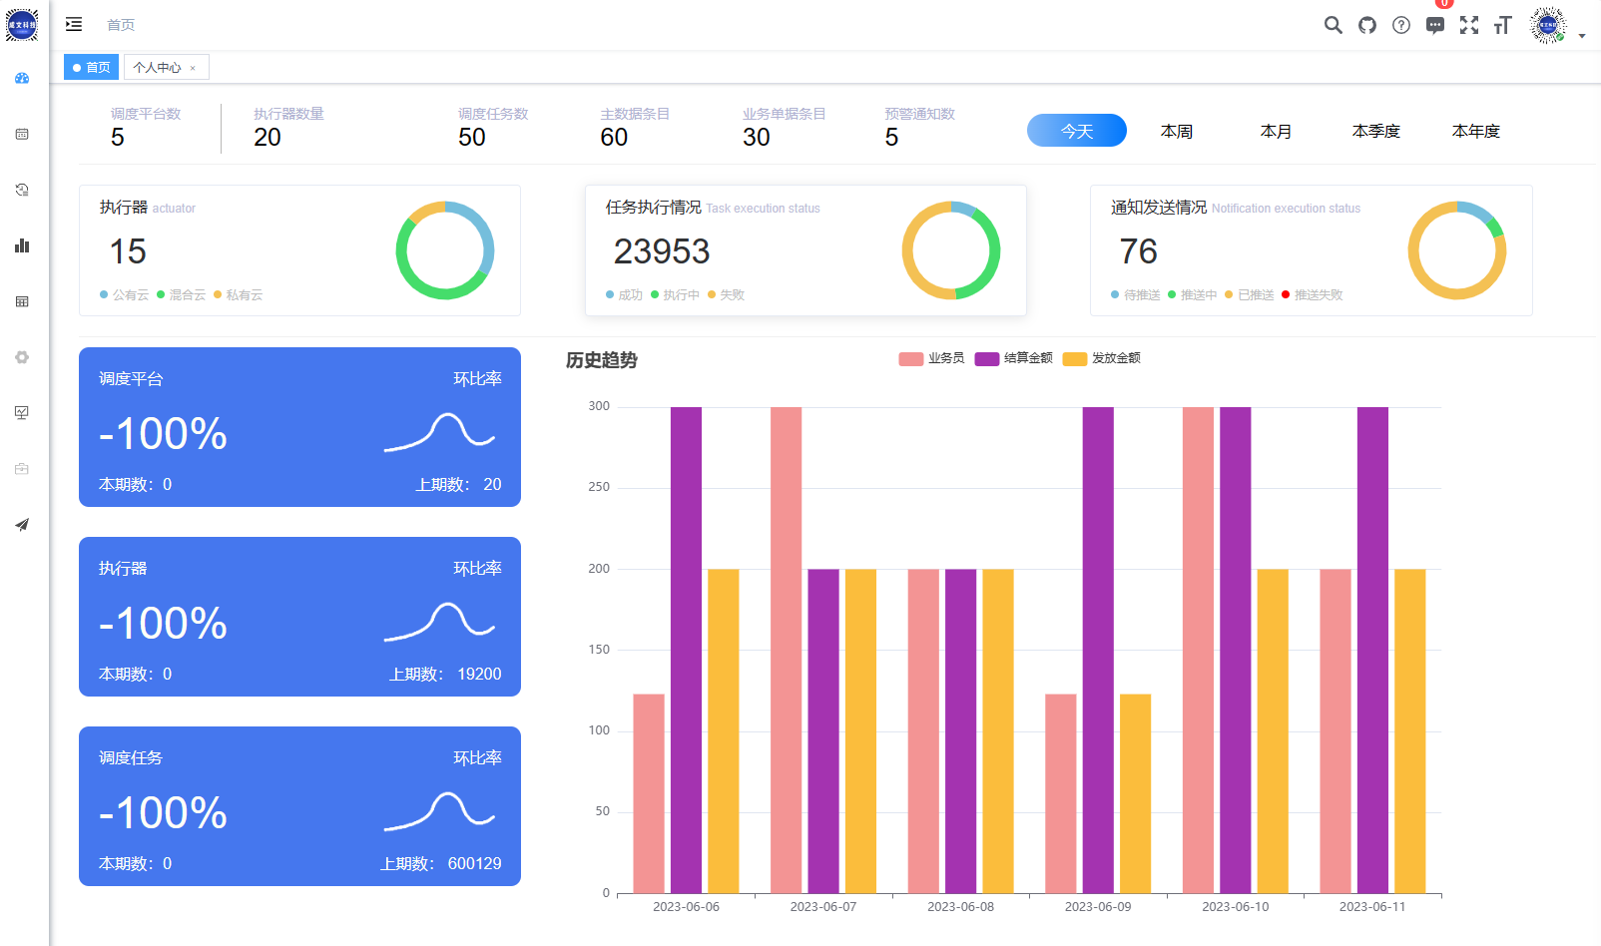Image resolution: width=1601 pixels, height=946 pixels.
Task: Toggle 业务员 series in chart legend
Action: 931,358
